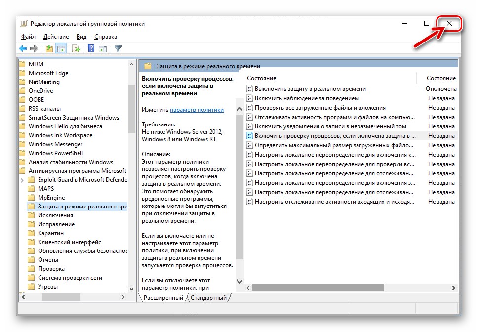This screenshot has height=332, width=477.
Task: Click the Show/Hide action pane icon
Action: click(x=103, y=48)
